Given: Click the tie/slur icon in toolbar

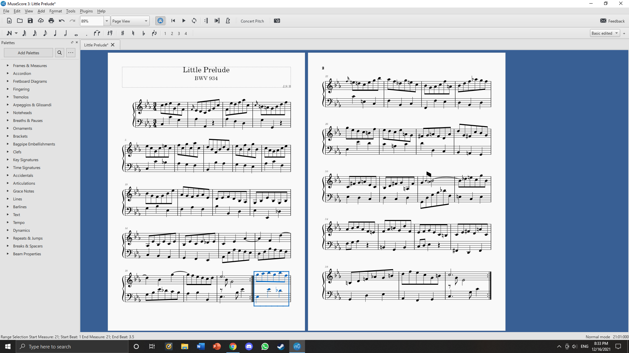Looking at the screenshot, I should tap(97, 33).
